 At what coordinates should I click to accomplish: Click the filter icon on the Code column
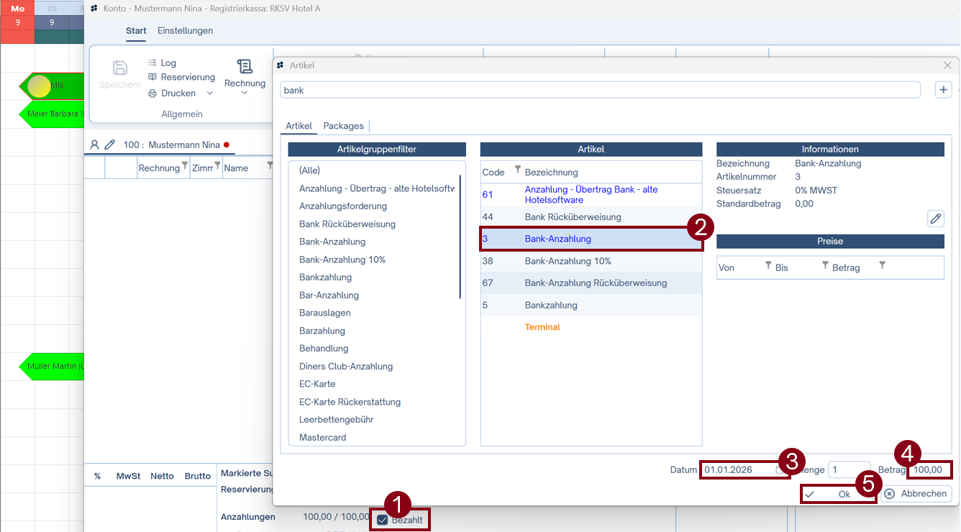coord(517,170)
